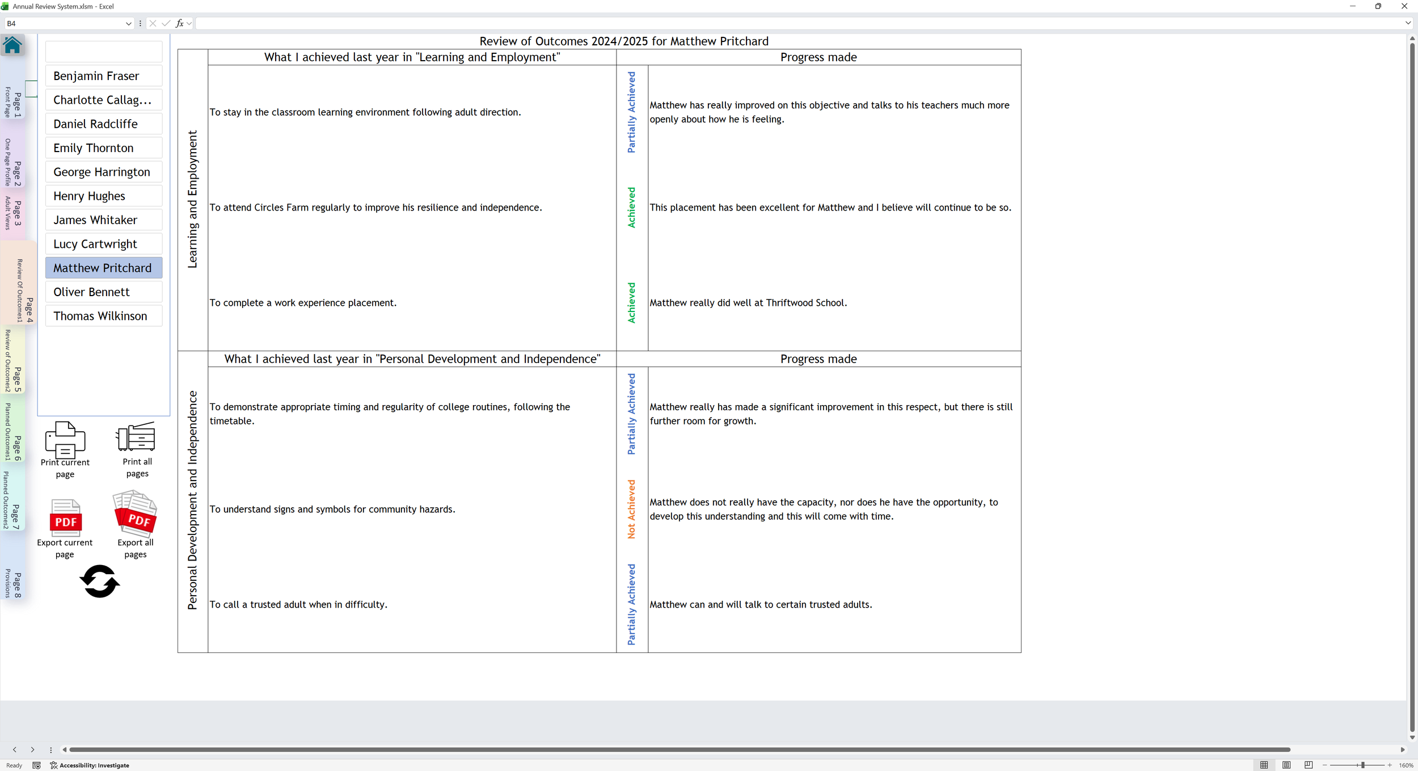Click the Print all pages icon
The height and width of the screenshot is (771, 1418).
tap(136, 437)
